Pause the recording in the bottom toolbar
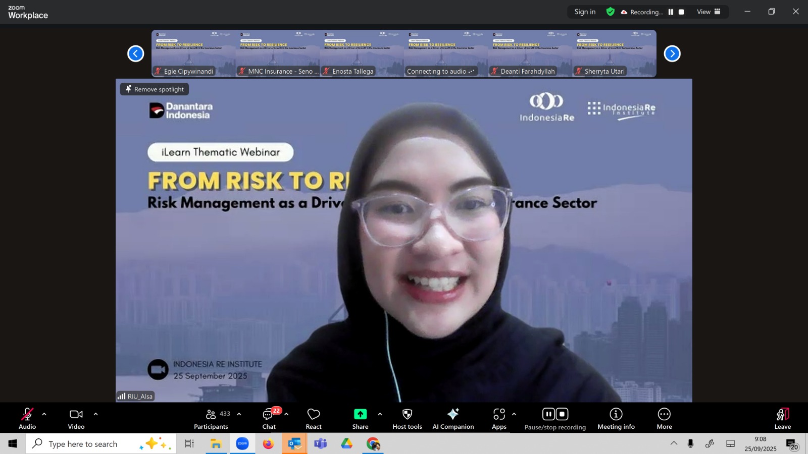Image resolution: width=808 pixels, height=454 pixels. tap(548, 414)
